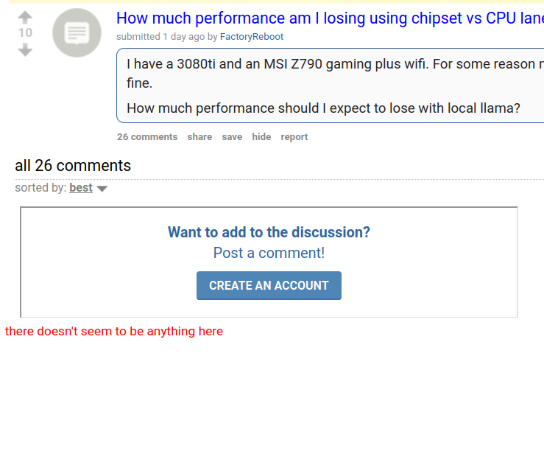Upvote the chipset vs CPU lanes post
The width and height of the screenshot is (544, 457).
[x=25, y=17]
